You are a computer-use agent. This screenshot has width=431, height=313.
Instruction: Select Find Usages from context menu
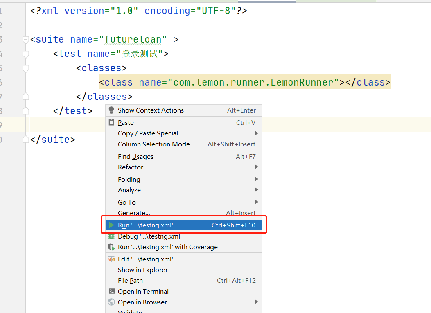pyautogui.click(x=135, y=156)
